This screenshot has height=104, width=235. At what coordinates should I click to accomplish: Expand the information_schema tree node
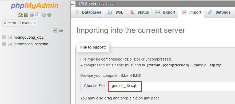point(4,44)
